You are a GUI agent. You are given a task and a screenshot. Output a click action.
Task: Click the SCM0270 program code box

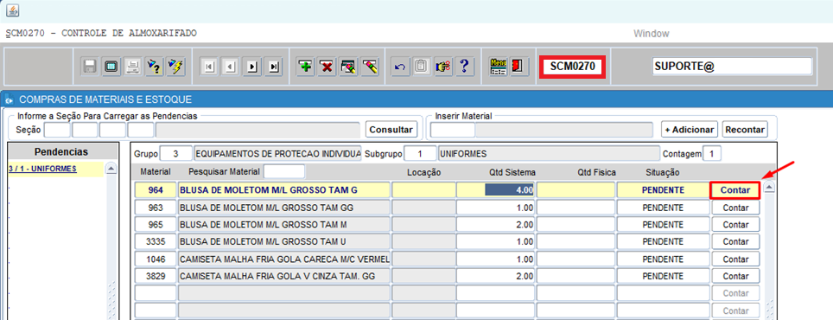pyautogui.click(x=572, y=67)
